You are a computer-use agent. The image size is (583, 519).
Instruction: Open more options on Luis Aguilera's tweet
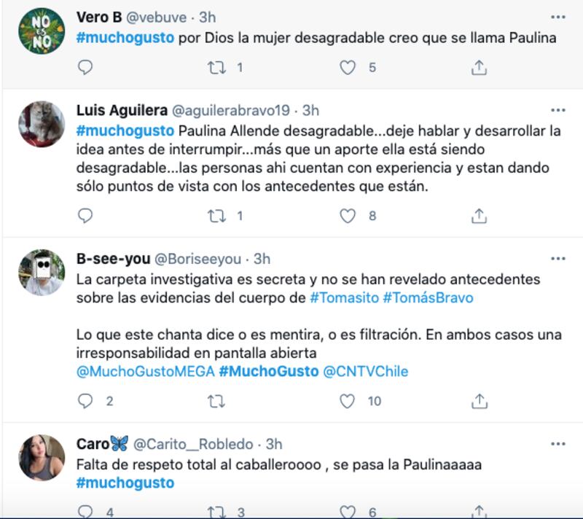tap(557, 110)
